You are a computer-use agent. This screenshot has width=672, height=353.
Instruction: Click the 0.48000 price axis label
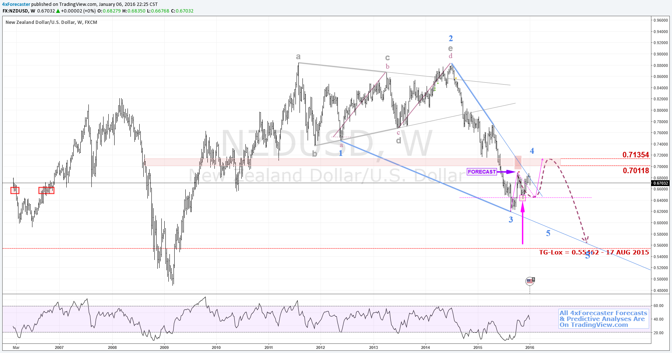661,291
